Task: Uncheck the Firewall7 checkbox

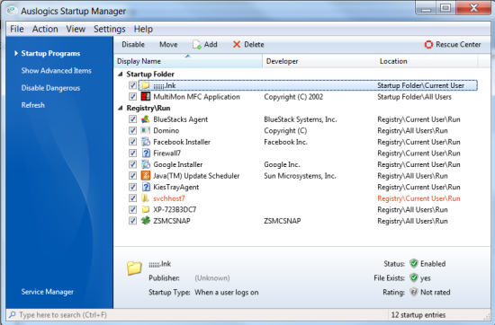Action: pos(132,153)
